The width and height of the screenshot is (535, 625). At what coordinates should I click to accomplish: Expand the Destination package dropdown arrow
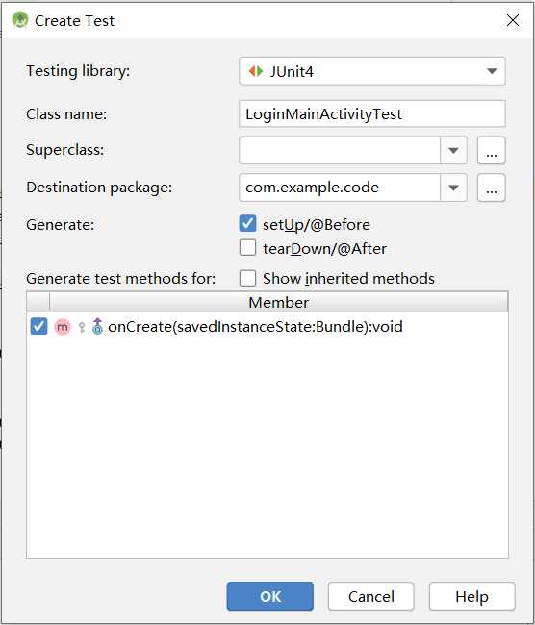[453, 187]
